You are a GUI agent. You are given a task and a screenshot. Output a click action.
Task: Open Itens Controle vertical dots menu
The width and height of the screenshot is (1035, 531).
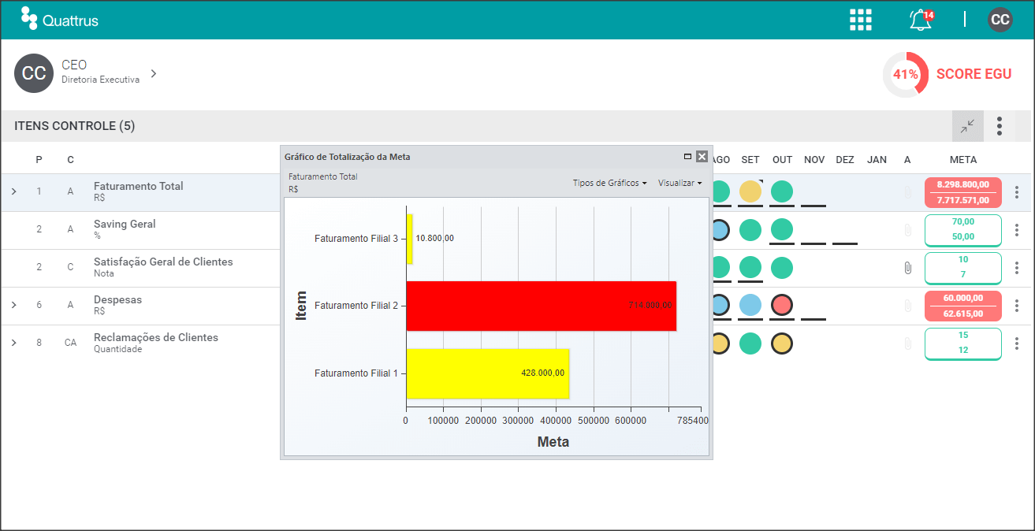click(x=1000, y=126)
